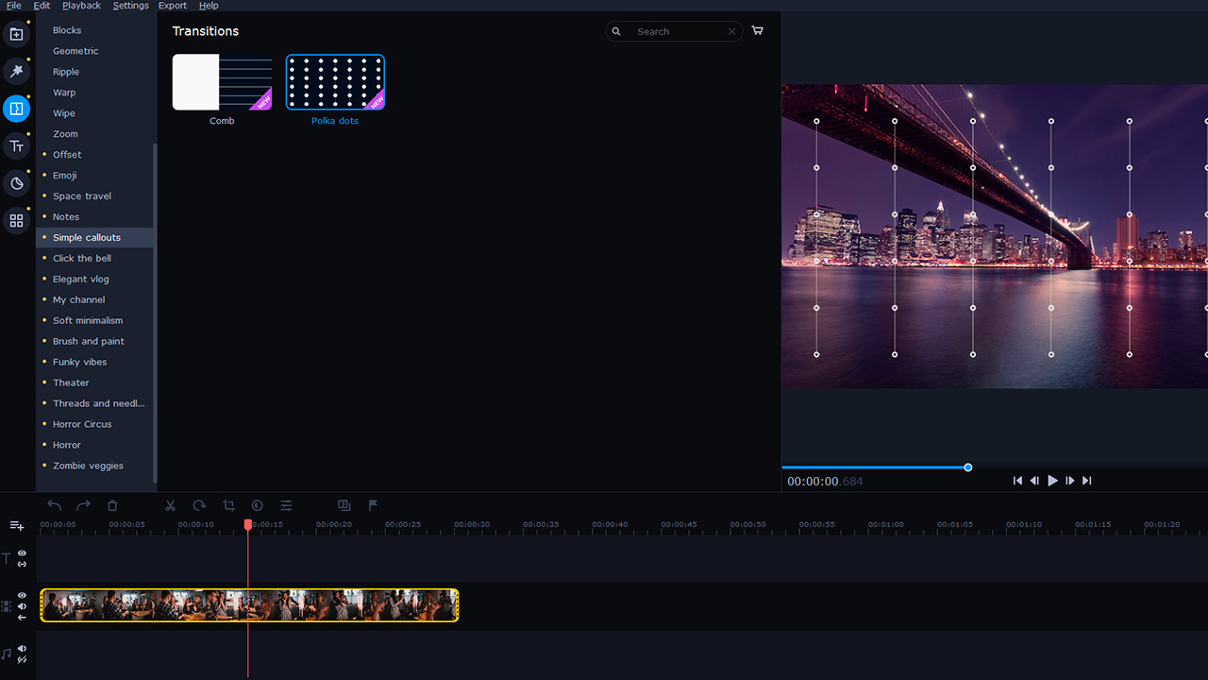Click the Import media icon at sidebar top
The image size is (1208, 680).
[x=16, y=33]
